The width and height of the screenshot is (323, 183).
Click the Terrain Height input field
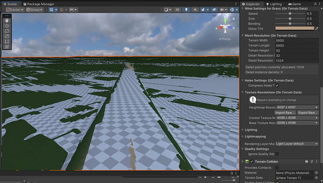click(297, 50)
